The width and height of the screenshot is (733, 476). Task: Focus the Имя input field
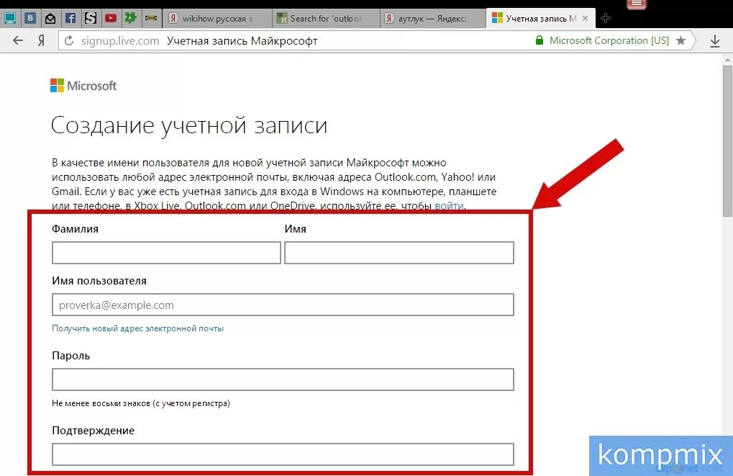[x=399, y=253]
